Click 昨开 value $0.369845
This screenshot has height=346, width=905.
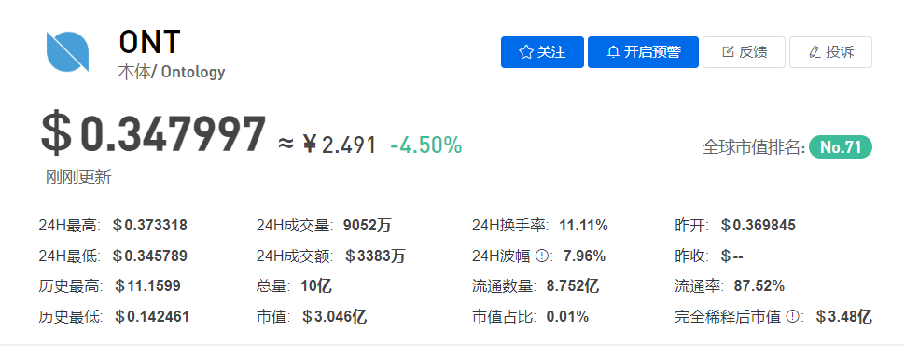point(758,225)
